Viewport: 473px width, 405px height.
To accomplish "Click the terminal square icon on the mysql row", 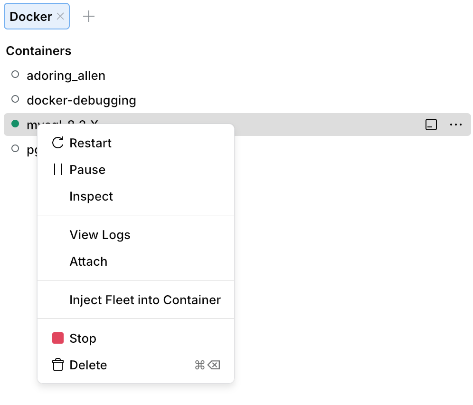I will (x=431, y=125).
